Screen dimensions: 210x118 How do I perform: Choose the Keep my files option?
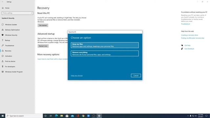click(105, 45)
